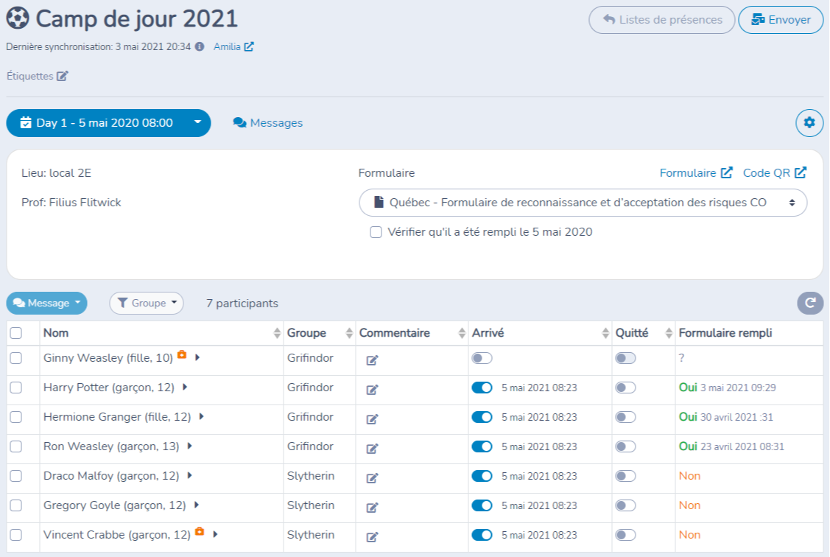Toggle Arrivé switch for Ginny Weasley

482,359
